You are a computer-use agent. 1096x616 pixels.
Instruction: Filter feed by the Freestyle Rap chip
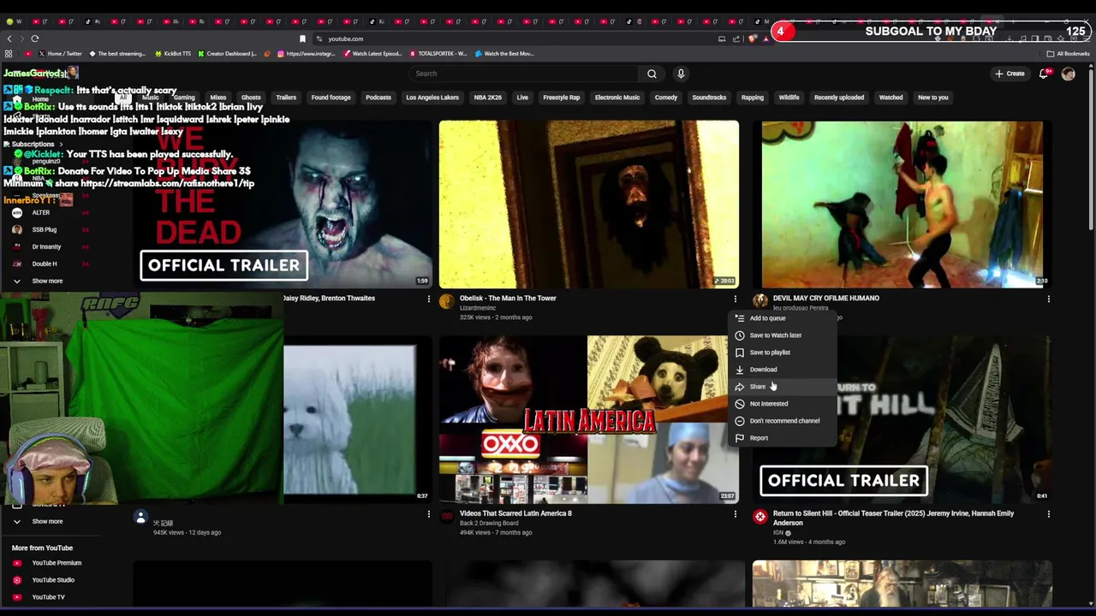(x=562, y=98)
